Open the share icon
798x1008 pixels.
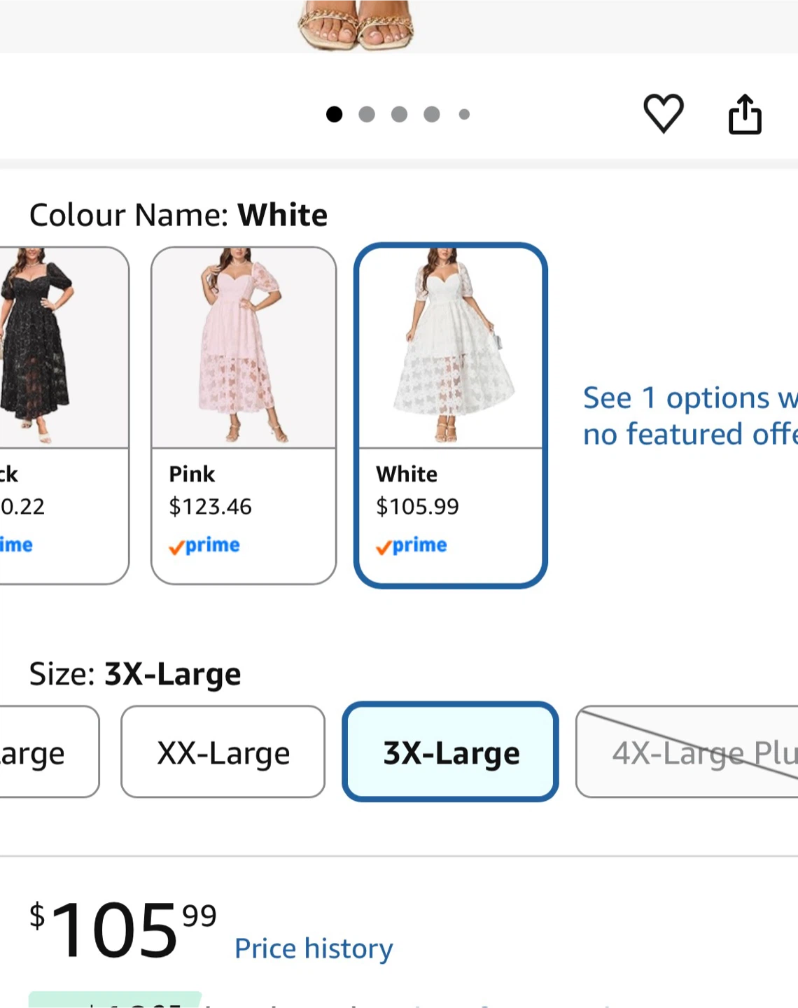point(745,114)
